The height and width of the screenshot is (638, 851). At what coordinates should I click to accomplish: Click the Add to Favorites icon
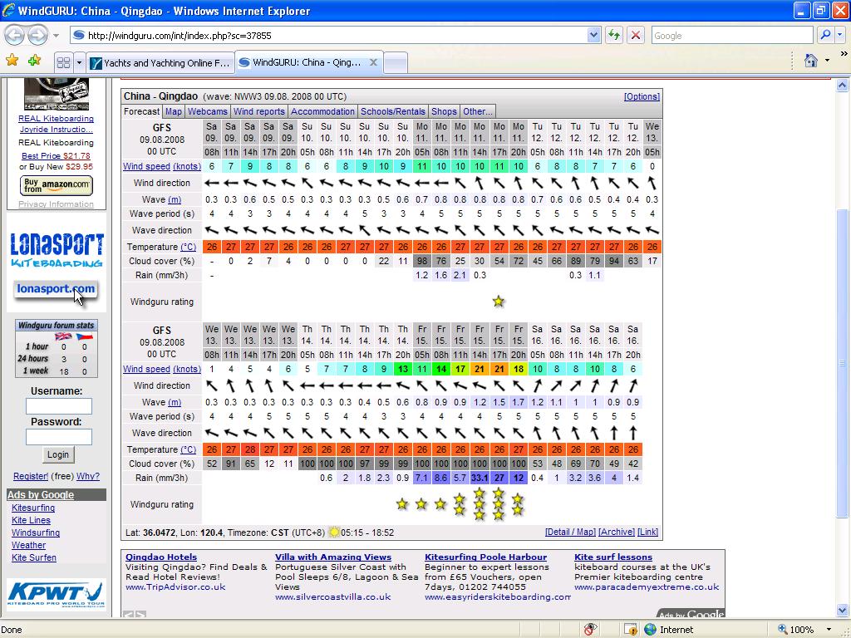click(35, 60)
